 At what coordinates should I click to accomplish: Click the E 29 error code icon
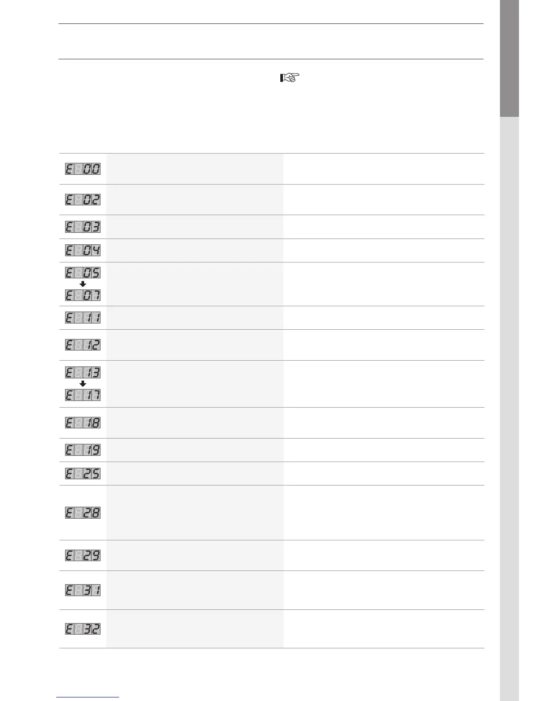tap(83, 555)
